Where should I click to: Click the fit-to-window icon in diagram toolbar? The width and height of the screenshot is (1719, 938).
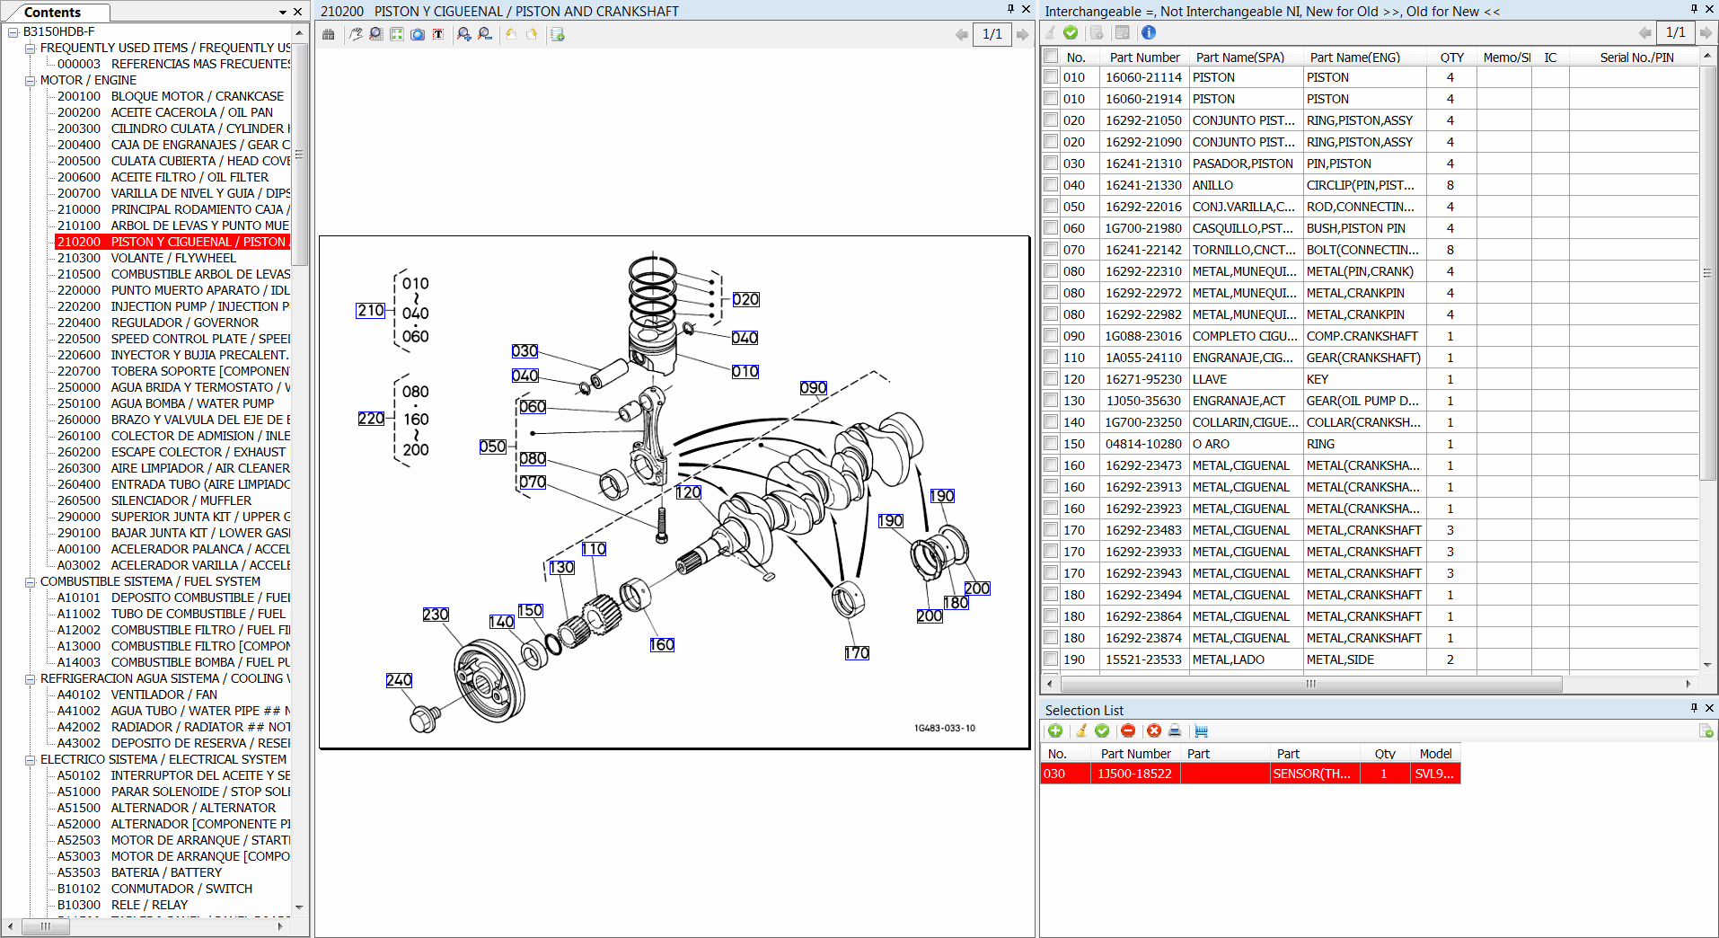396,34
